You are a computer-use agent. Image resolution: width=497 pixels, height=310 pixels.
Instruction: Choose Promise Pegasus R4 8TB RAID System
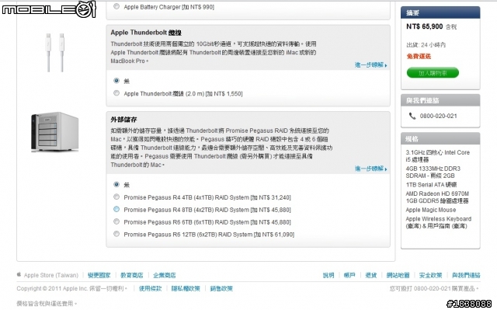116,209
